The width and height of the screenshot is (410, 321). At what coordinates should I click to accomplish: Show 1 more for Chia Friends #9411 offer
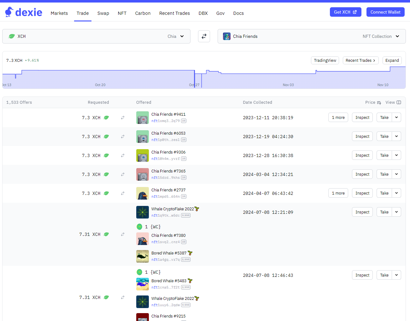pyautogui.click(x=338, y=117)
